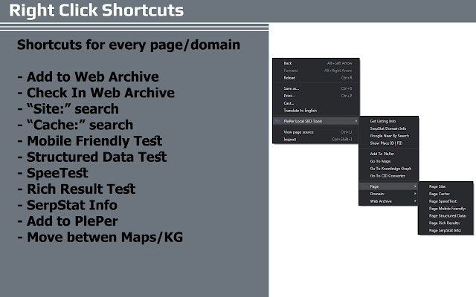Choose Back in the context menu
The width and height of the screenshot is (476, 297).
click(316, 63)
